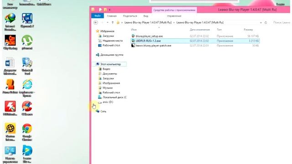Select the orange figure desktop shortcut
The width and height of the screenshot is (292, 164).
10,86
